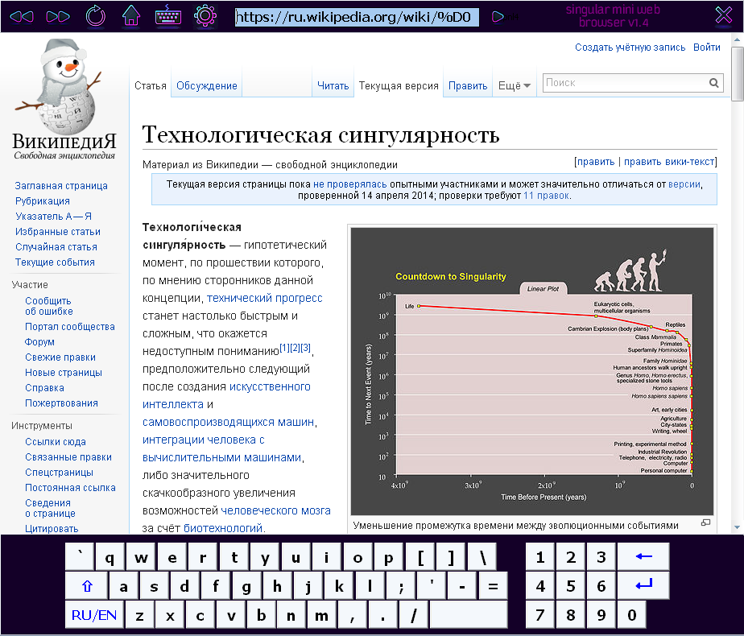Switch to the Править tab

(468, 86)
